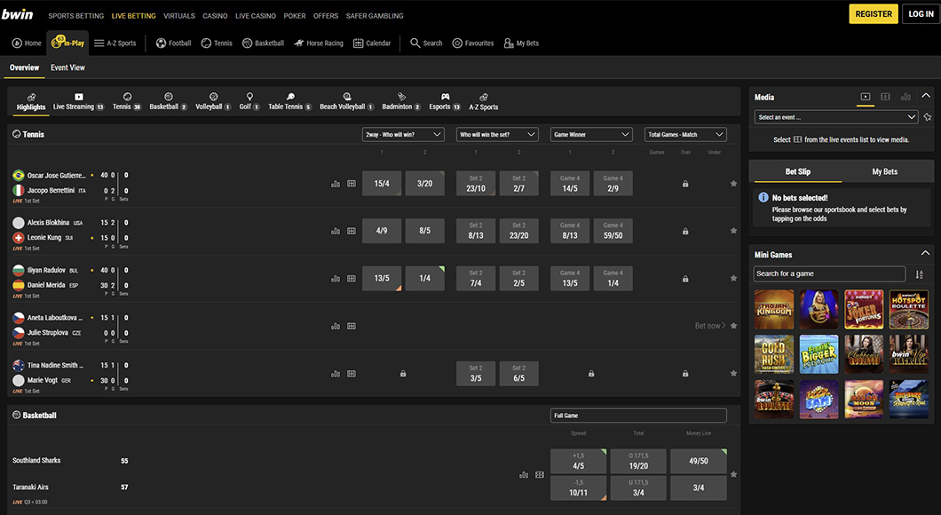Open the bwin logo home link
Image resolution: width=941 pixels, height=515 pixels.
18,14
